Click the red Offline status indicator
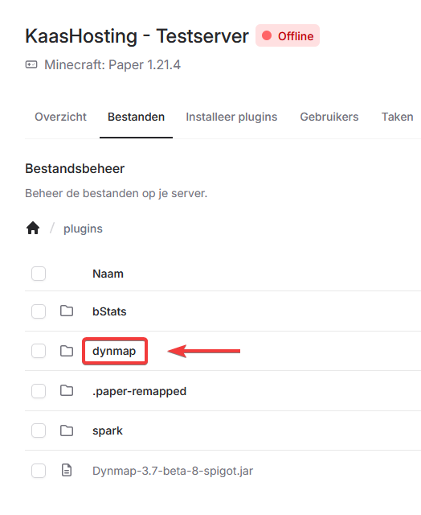Image resolution: width=421 pixels, height=515 pixels. (288, 35)
